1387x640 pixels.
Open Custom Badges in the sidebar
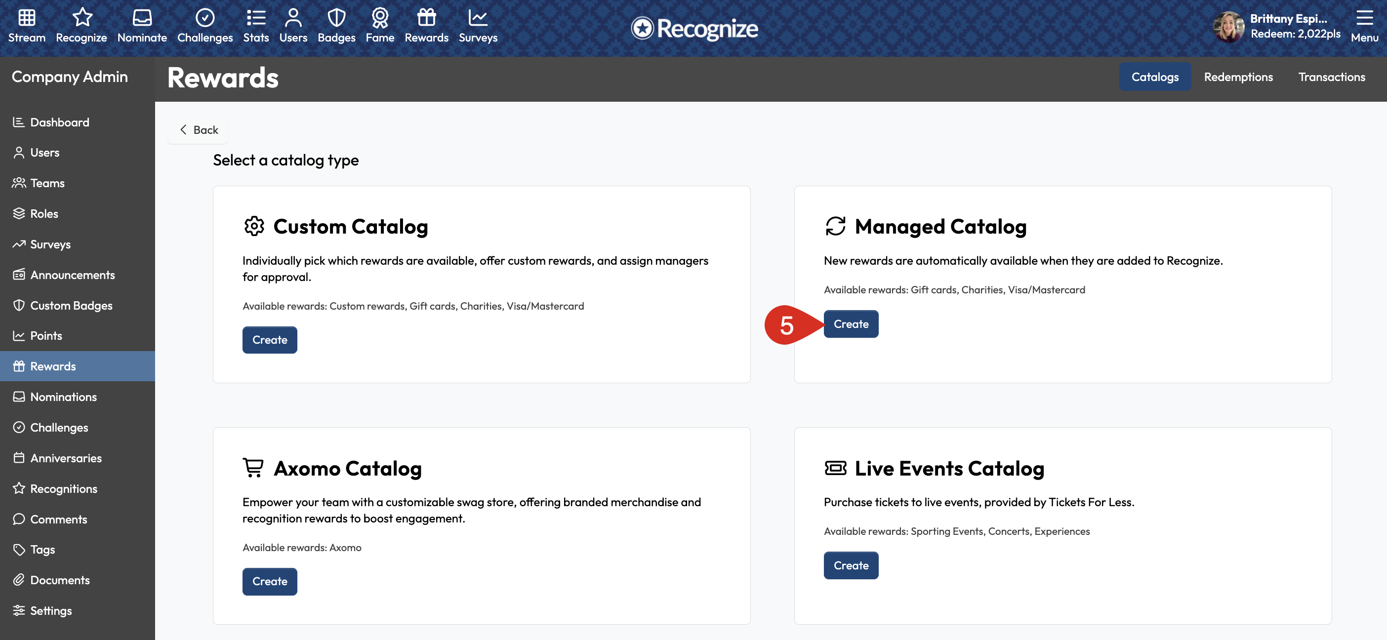point(78,305)
